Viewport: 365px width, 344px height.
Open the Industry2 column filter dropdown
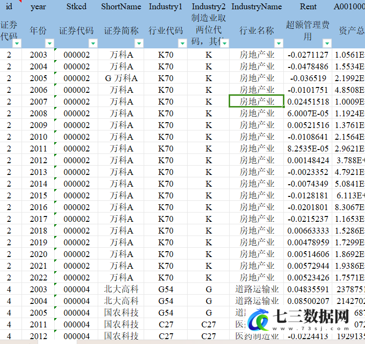click(225, 43)
